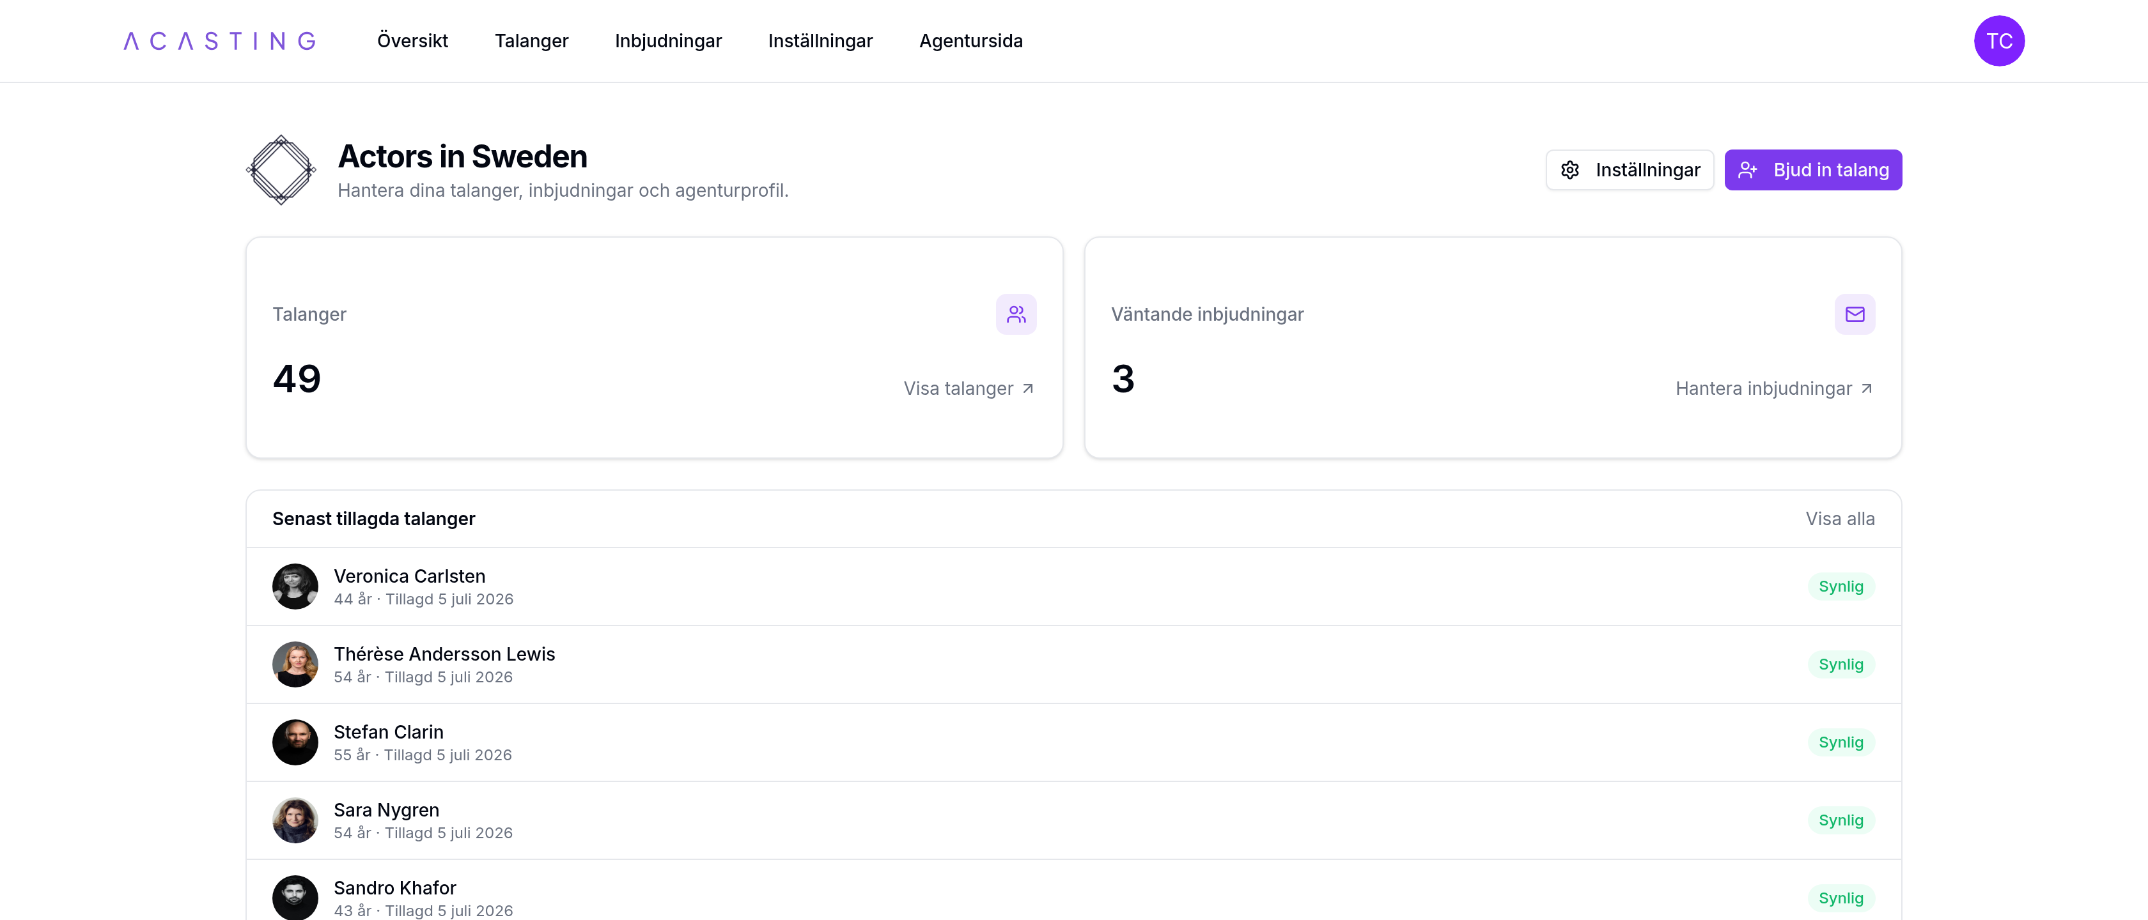The image size is (2148, 920).
Task: Click the add-user icon in Bjud in talang
Action: click(1747, 170)
